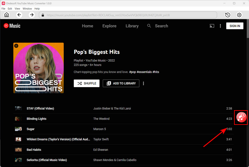Open settings gear icon
This screenshot has width=249, height=167.
[x=239, y=15]
